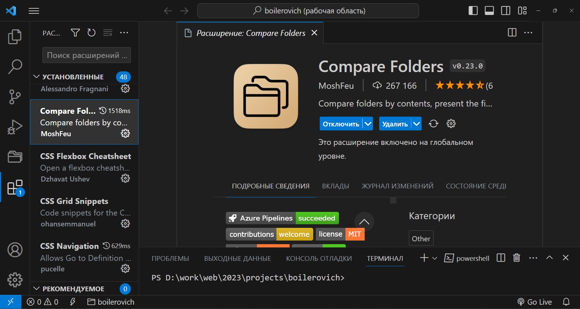580x309 pixels.
Task: Open MoshFeu publisher link
Action: pyautogui.click(x=336, y=86)
